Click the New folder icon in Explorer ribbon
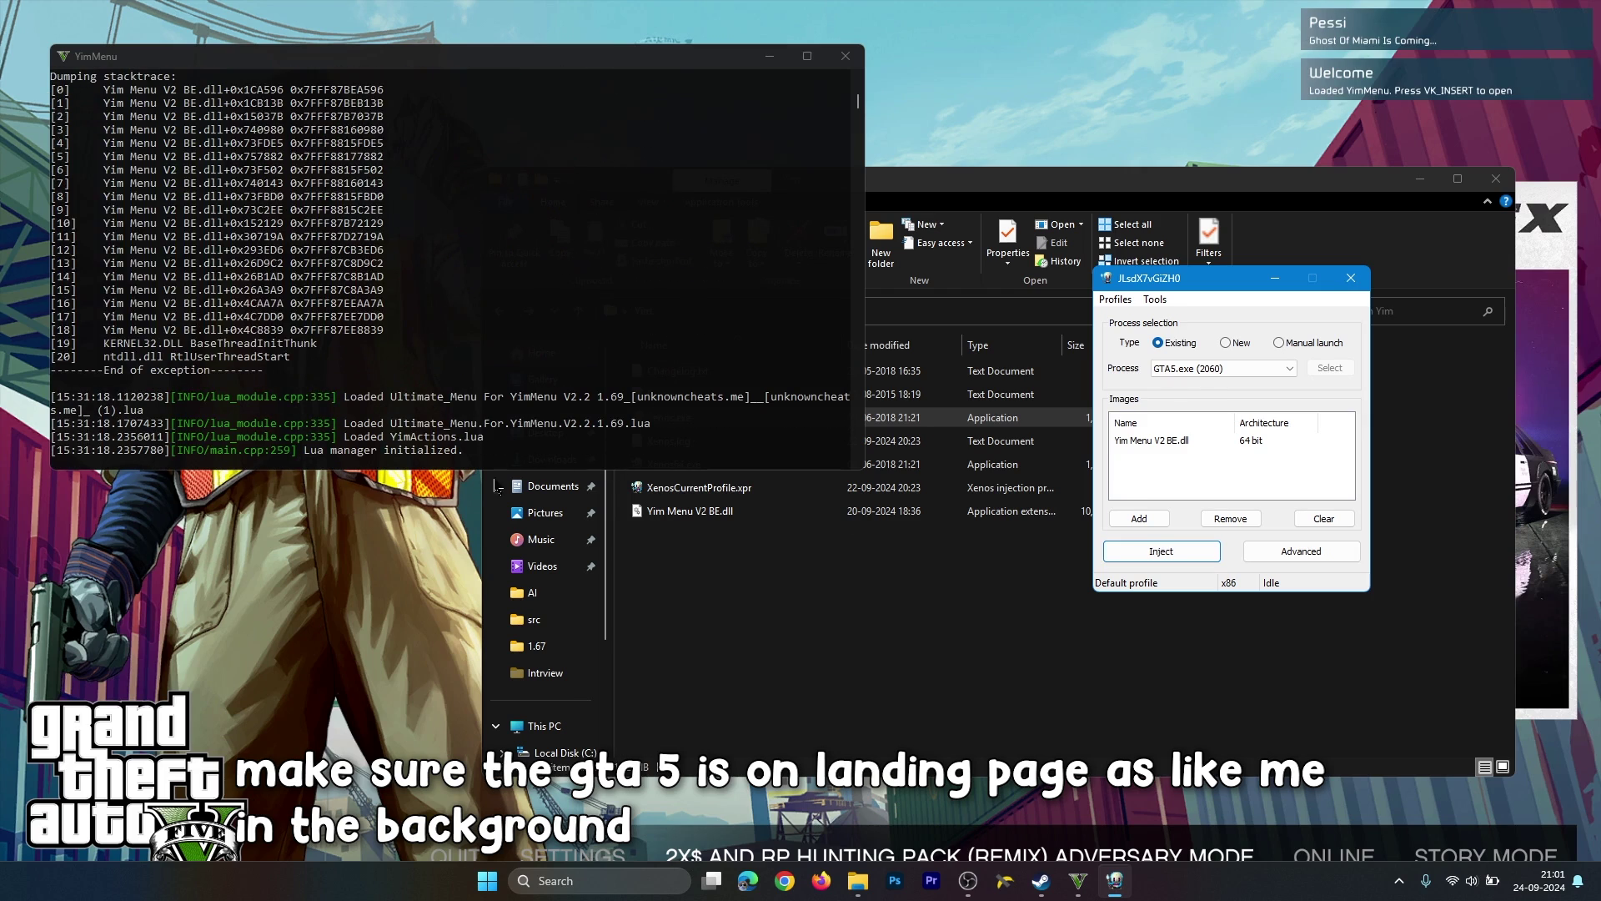The width and height of the screenshot is (1601, 901). click(881, 243)
